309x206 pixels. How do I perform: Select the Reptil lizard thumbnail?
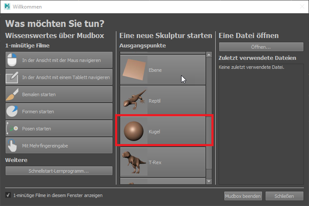(134, 100)
